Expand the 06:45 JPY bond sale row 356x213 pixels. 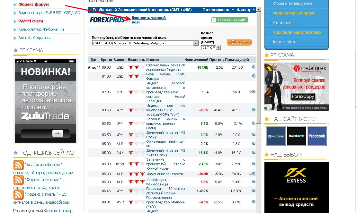tap(254, 190)
